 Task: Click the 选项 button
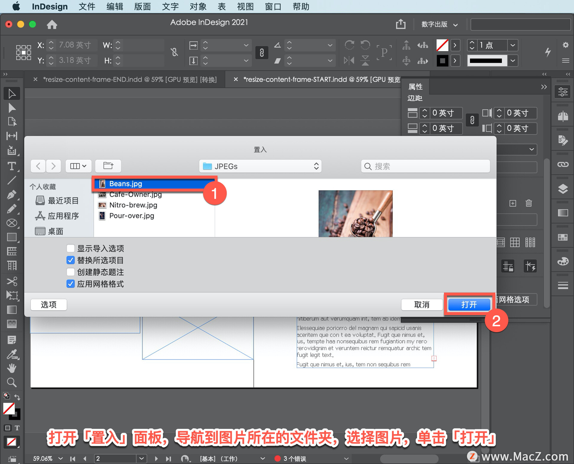click(x=48, y=304)
